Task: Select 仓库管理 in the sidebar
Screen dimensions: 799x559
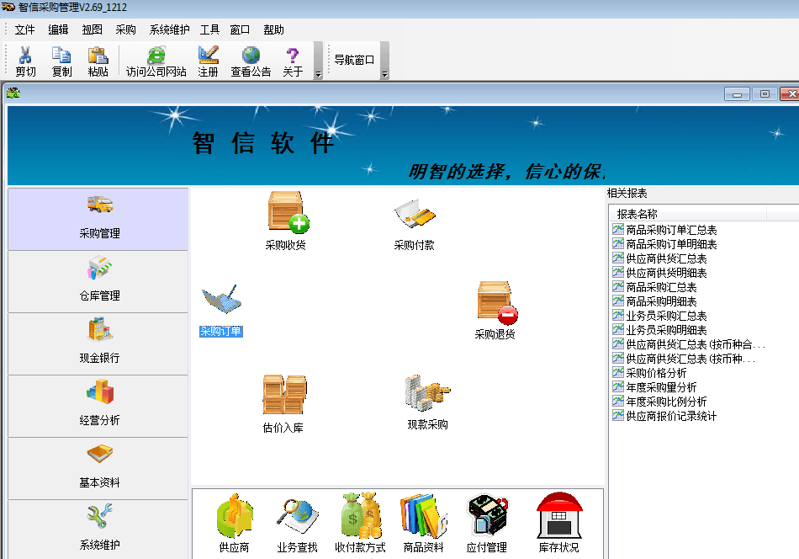Action: (98, 282)
